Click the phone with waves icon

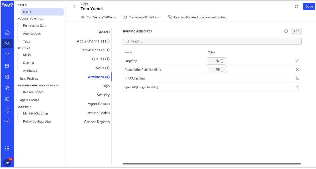tap(7, 88)
